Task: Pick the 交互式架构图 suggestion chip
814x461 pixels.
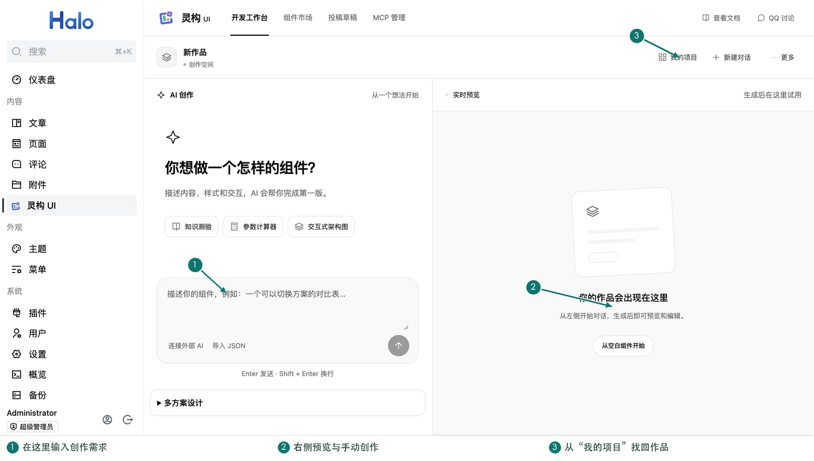Action: [x=321, y=227]
